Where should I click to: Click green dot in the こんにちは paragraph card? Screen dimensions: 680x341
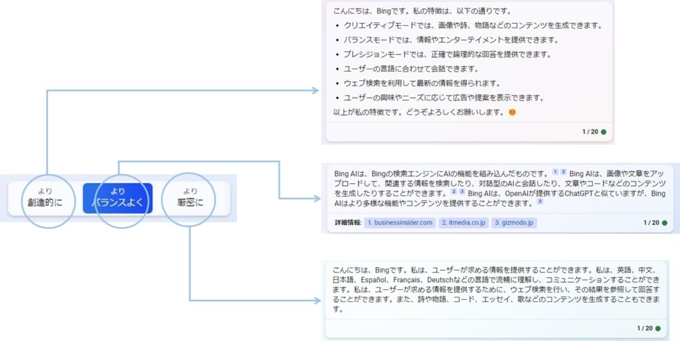point(658,328)
